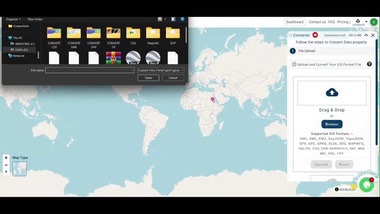
Task: Reset the uploaded file
Action: [x=344, y=164]
